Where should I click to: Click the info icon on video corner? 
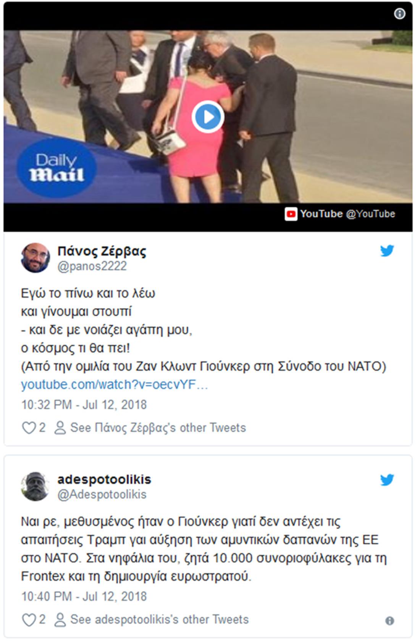click(399, 14)
